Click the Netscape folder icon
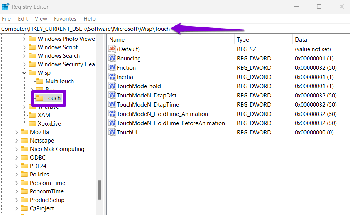This screenshot has width=350, height=215. point(24,140)
